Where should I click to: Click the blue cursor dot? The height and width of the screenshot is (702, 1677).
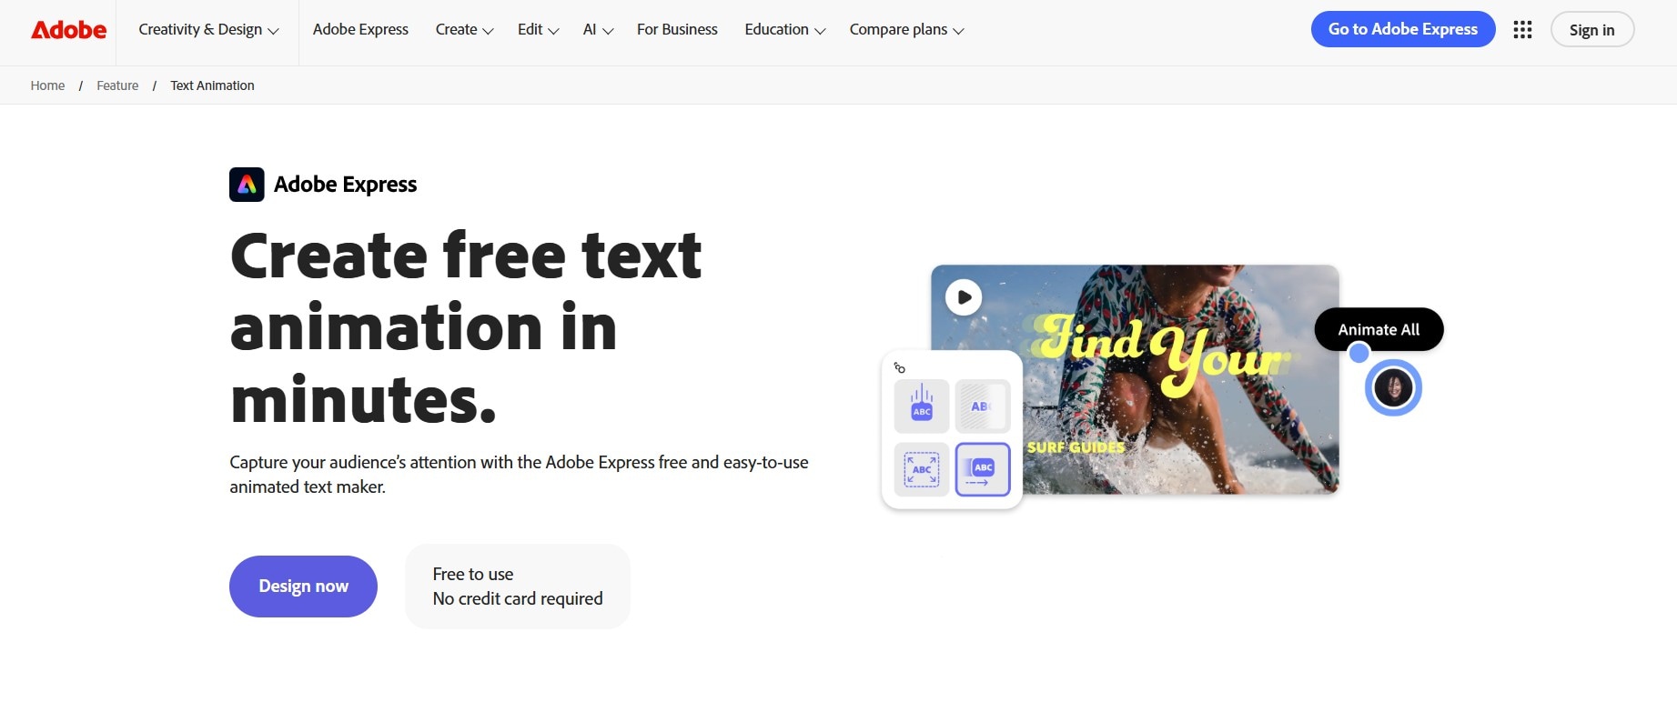pyautogui.click(x=1359, y=353)
